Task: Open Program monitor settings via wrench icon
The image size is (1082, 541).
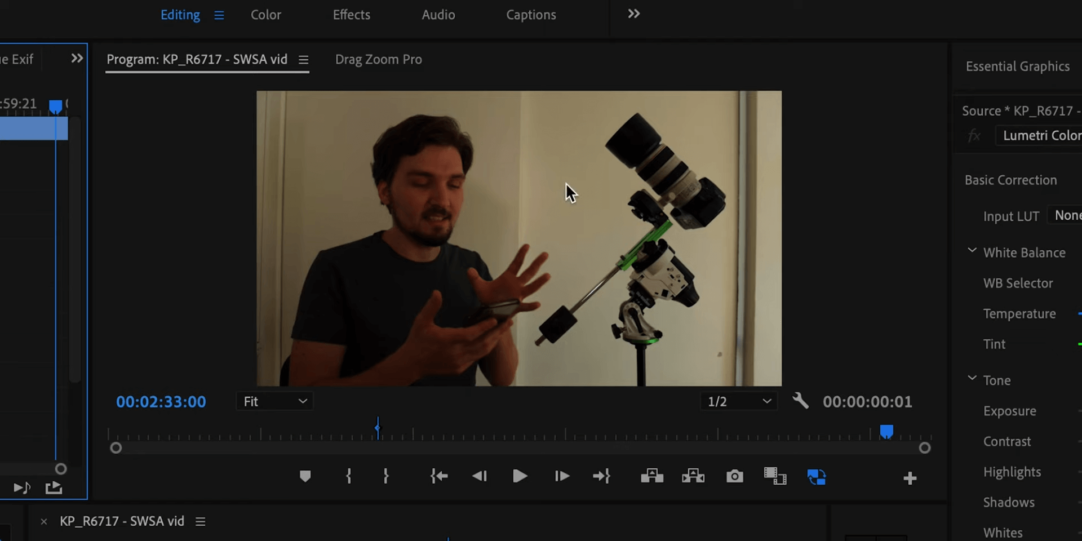Action: click(801, 401)
